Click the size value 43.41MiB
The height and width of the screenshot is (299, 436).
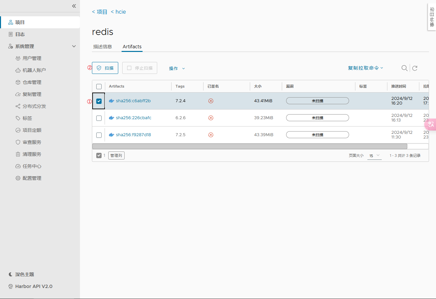[263, 101]
